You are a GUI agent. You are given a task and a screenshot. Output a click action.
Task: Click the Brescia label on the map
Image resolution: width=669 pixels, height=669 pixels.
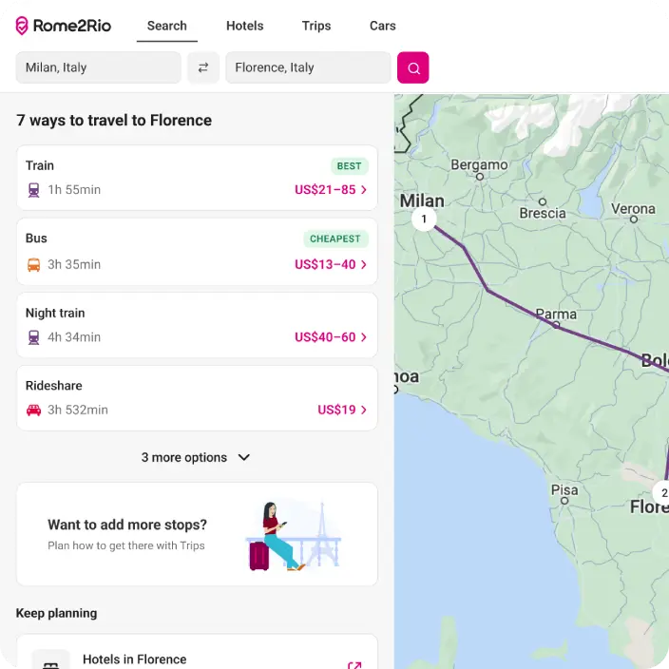[543, 213]
